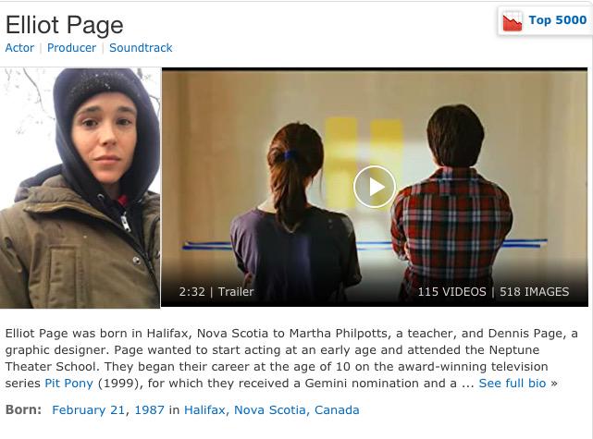
Task: Click the profile headshot photo
Action: 80,188
